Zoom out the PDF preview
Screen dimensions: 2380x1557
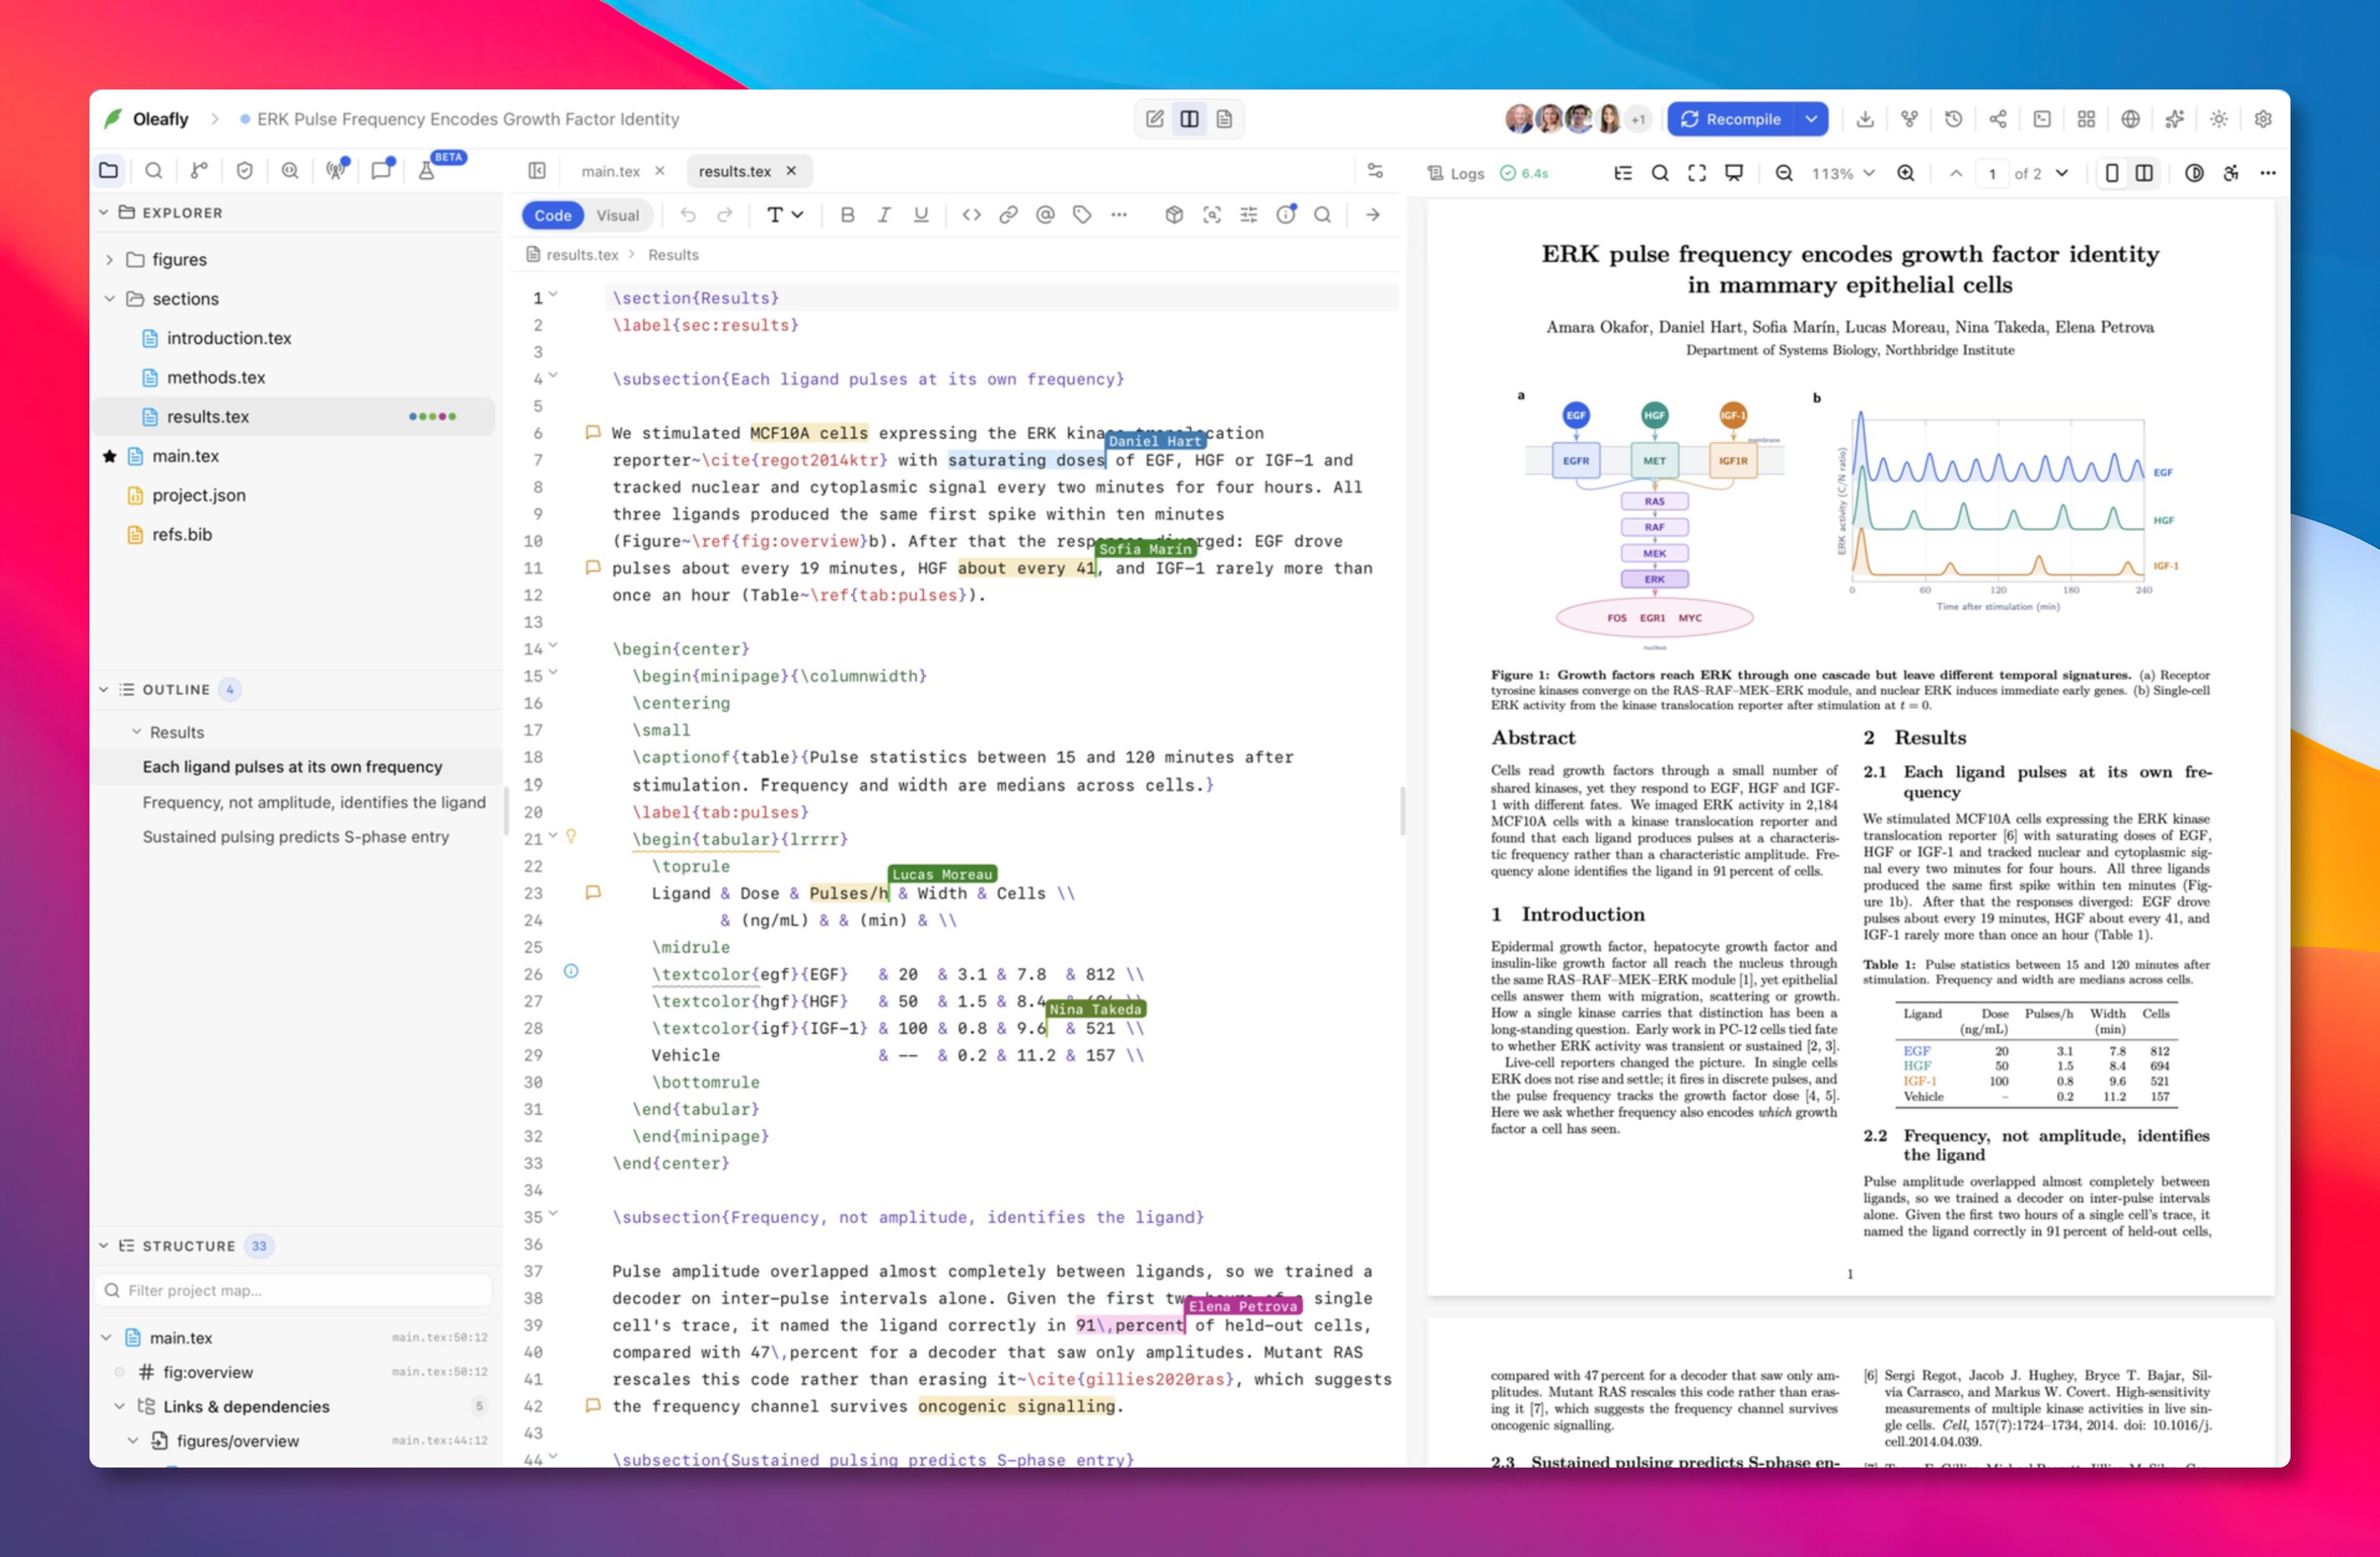pyautogui.click(x=1783, y=173)
